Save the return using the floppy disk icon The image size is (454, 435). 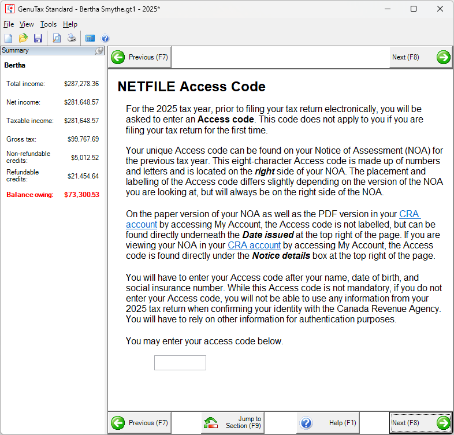pyautogui.click(x=38, y=38)
